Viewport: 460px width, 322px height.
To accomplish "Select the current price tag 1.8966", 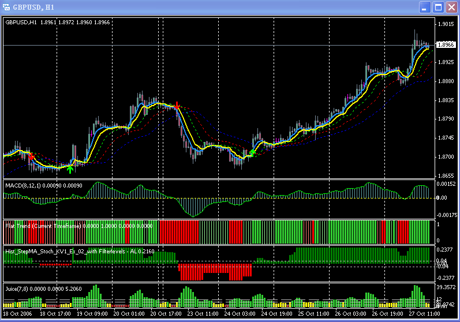I will (446, 45).
